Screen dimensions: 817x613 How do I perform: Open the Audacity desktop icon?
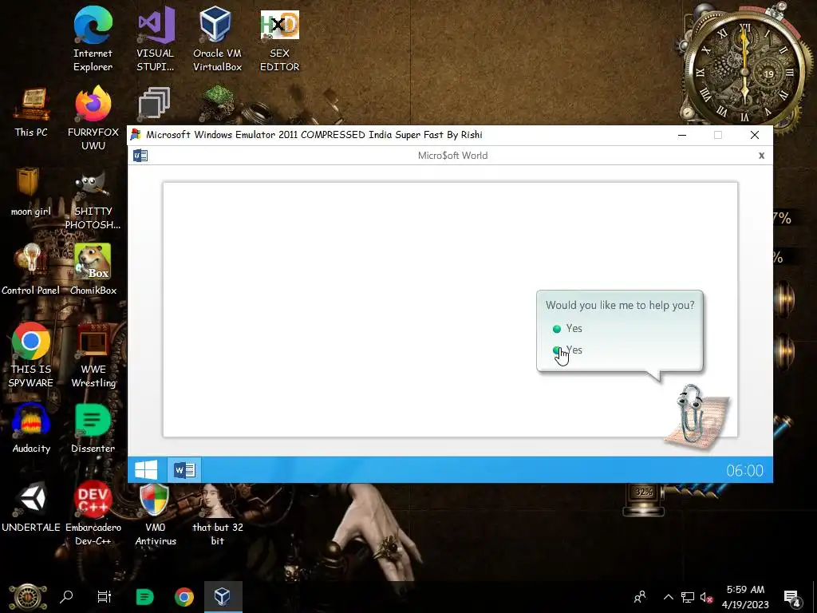pos(31,429)
